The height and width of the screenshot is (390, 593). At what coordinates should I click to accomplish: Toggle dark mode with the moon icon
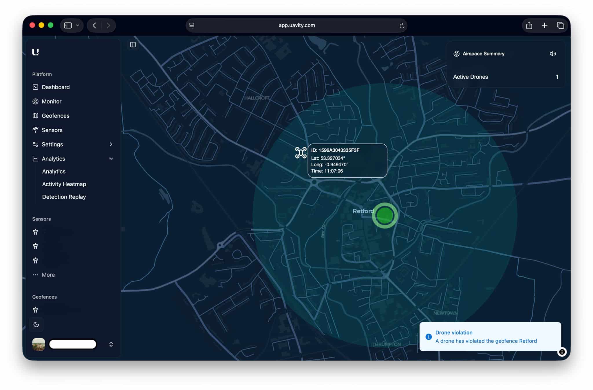click(x=36, y=324)
